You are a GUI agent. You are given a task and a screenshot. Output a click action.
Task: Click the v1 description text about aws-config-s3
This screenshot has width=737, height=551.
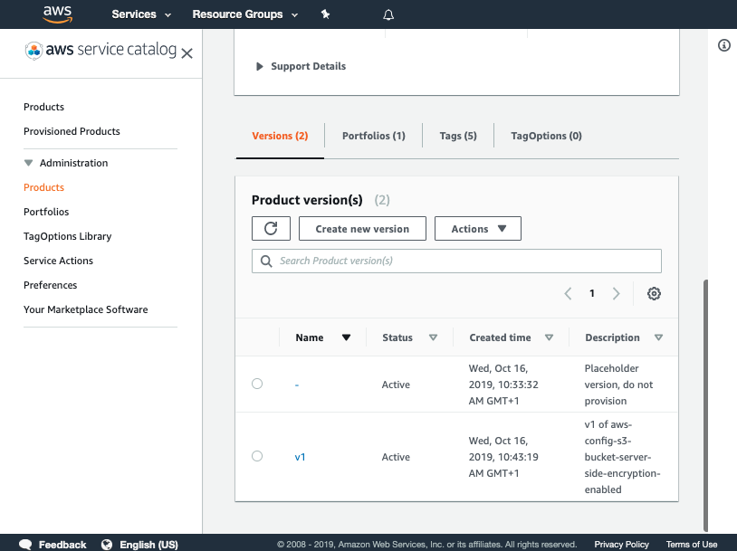(x=622, y=457)
